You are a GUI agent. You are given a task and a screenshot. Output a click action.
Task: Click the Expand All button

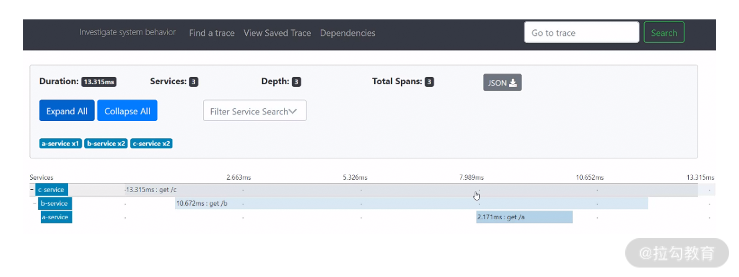tap(67, 111)
